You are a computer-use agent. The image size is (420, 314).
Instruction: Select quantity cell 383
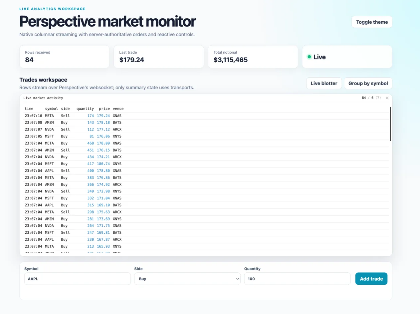[x=91, y=177]
